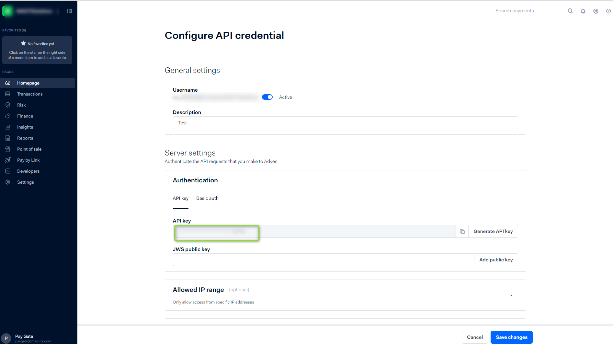Click the 'Only allow access from specific IP addresses' text
Screen dimensions: 613x344
click(213, 302)
